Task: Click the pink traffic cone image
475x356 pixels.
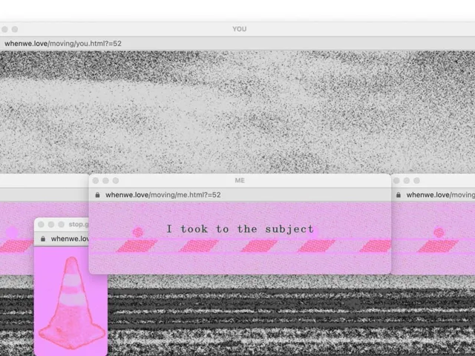Action: coord(71,303)
